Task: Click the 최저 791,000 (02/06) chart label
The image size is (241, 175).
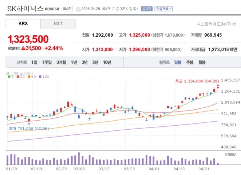Action: point(29,129)
